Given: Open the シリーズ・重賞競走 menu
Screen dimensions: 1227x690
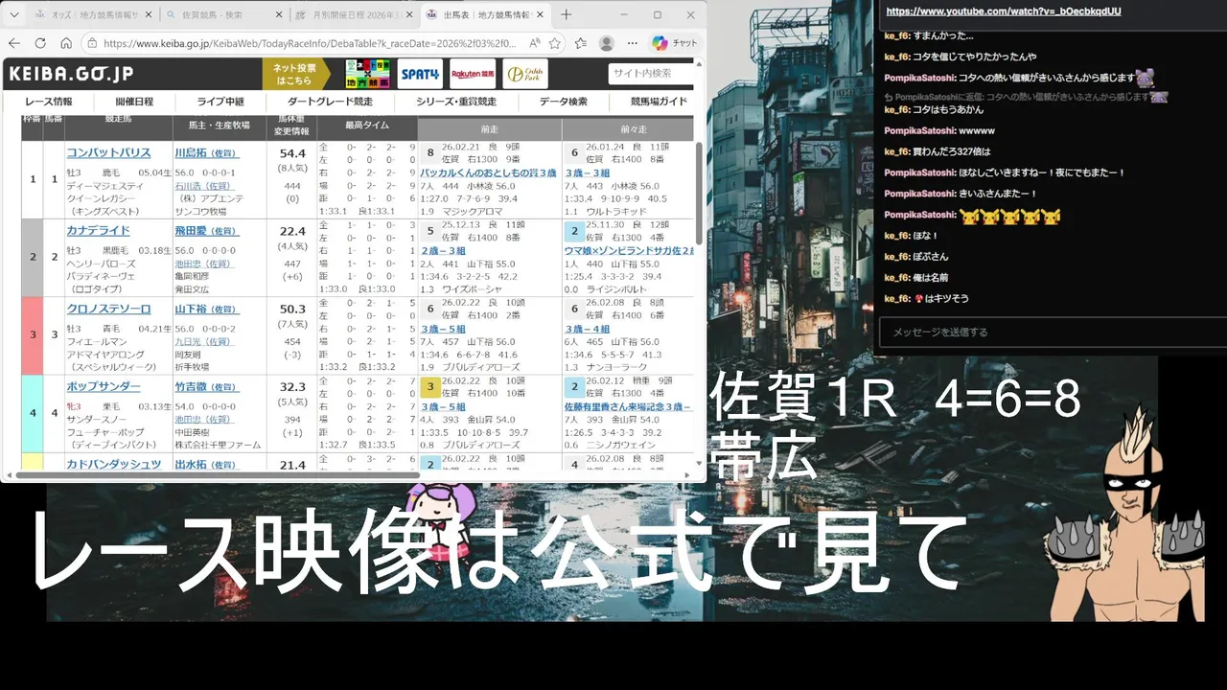Looking at the screenshot, I should pyautogui.click(x=456, y=102).
